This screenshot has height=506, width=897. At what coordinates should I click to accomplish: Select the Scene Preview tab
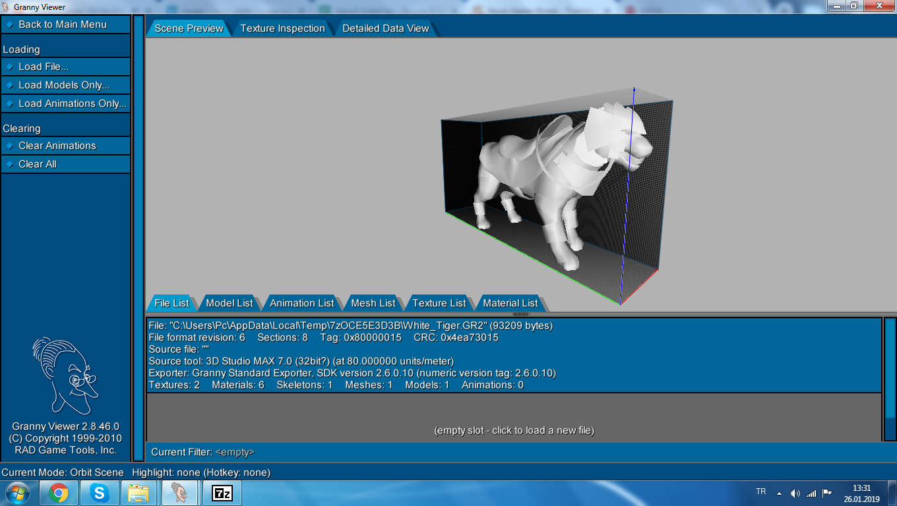pyautogui.click(x=189, y=28)
